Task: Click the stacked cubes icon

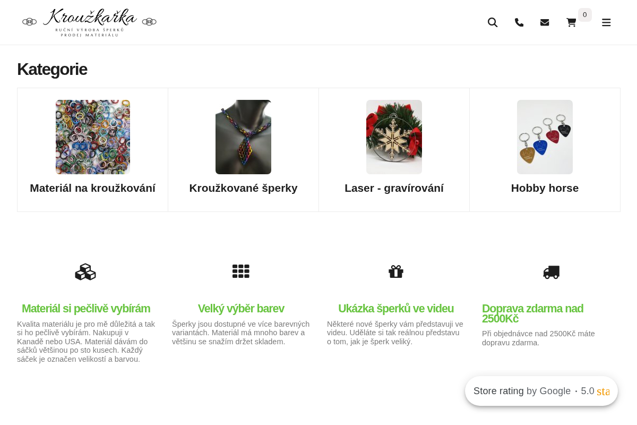Action: 85,271
